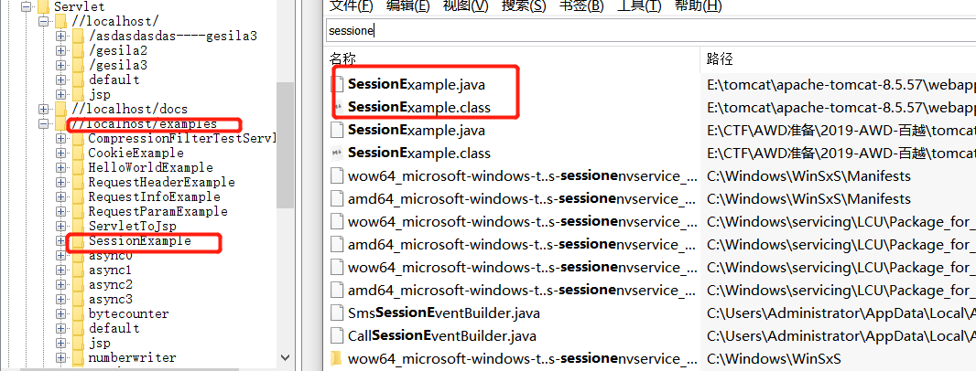Click the file icon of SmsSessionEventBuilder.java
The height and width of the screenshot is (371, 976).
pos(337,313)
